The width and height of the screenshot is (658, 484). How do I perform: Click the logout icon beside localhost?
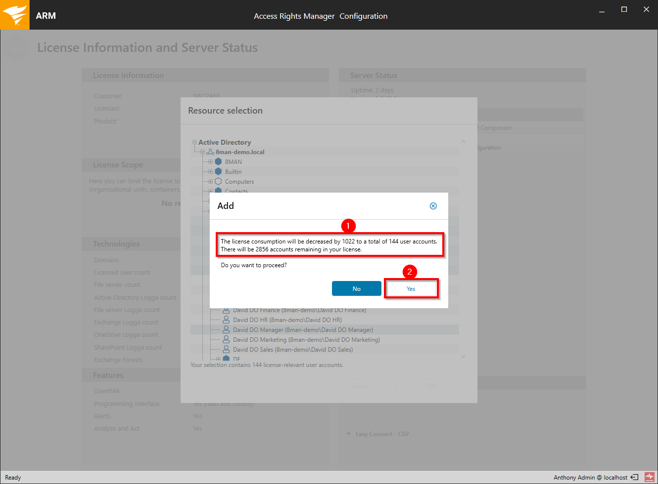click(x=634, y=477)
